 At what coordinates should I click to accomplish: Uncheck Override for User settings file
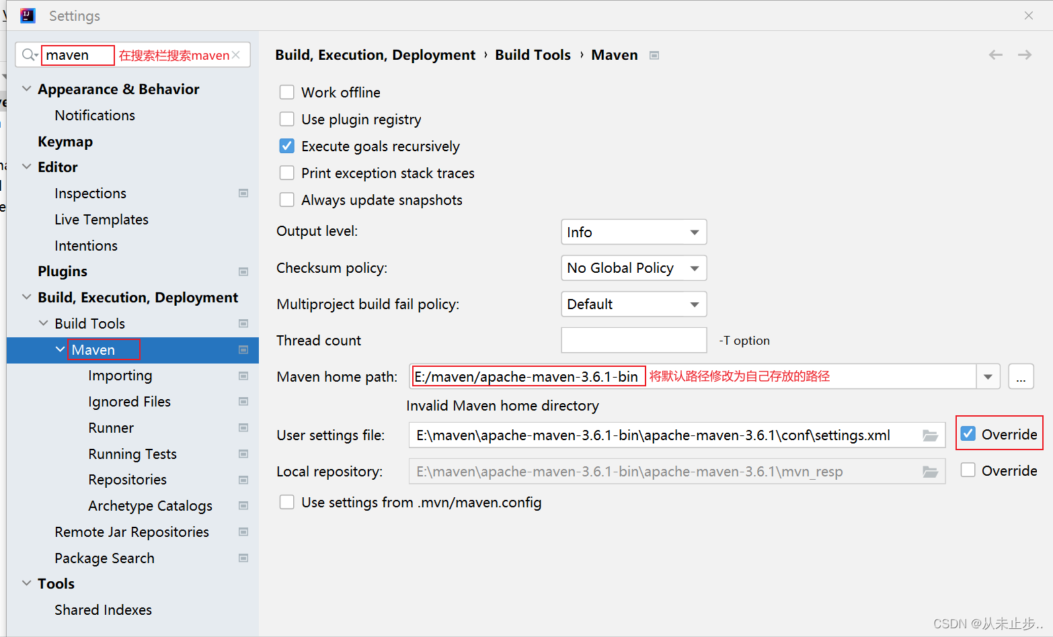click(968, 433)
